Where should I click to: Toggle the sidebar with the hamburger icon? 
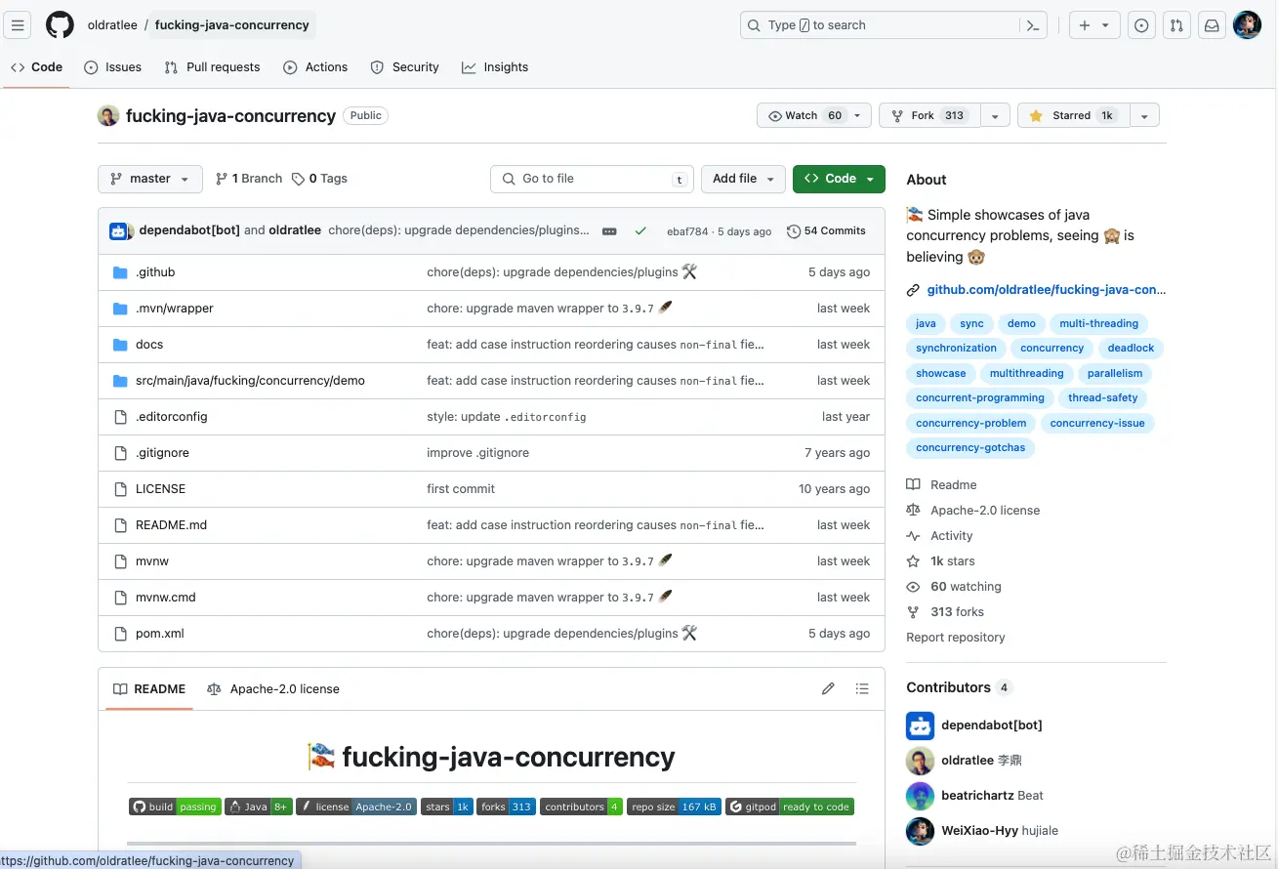(18, 24)
